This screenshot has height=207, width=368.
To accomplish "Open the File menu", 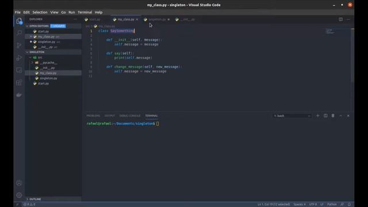I will tap(18, 12).
